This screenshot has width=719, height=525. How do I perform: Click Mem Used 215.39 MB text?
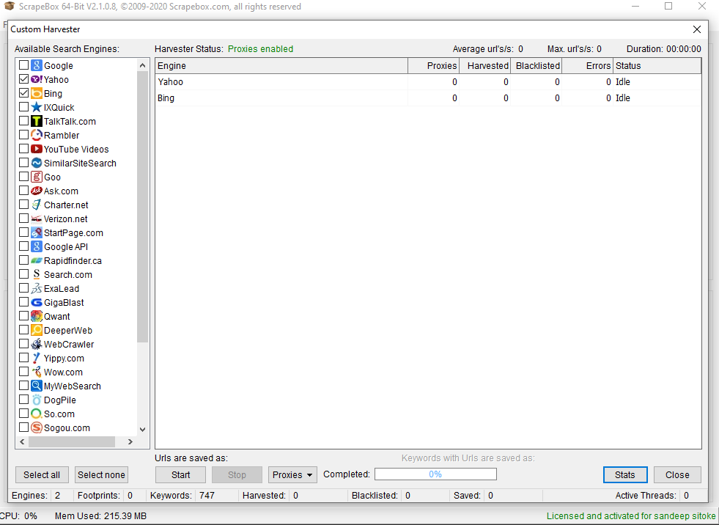coord(101,516)
